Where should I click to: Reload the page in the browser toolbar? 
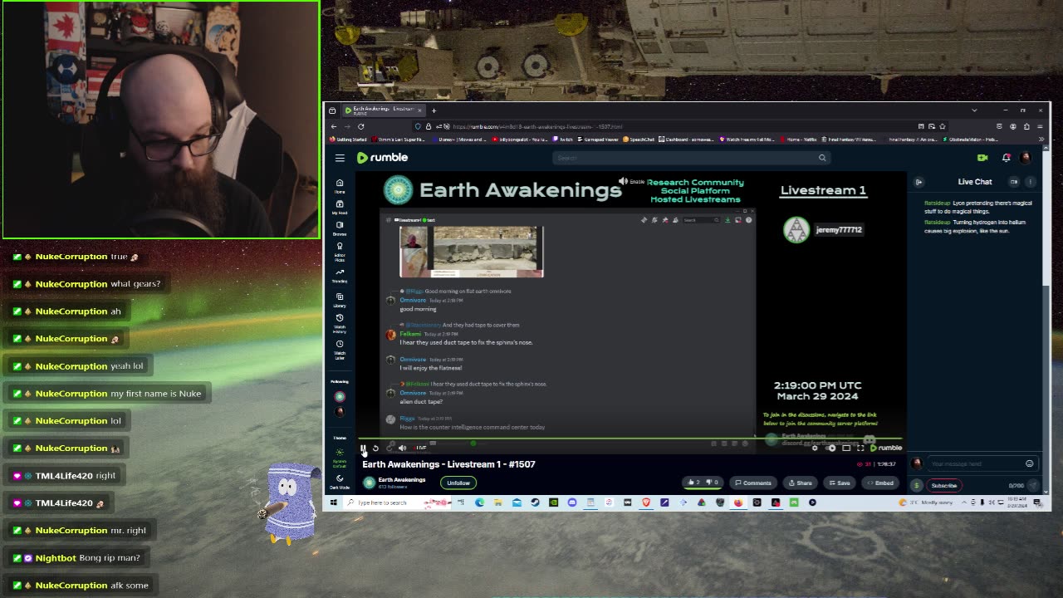pos(360,126)
